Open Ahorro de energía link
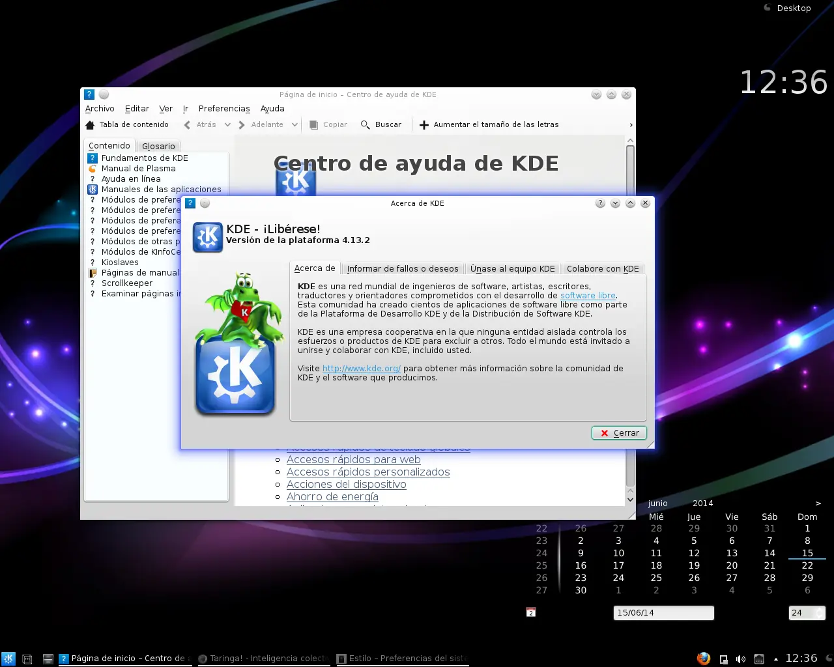This screenshot has width=834, height=667. coord(332,497)
